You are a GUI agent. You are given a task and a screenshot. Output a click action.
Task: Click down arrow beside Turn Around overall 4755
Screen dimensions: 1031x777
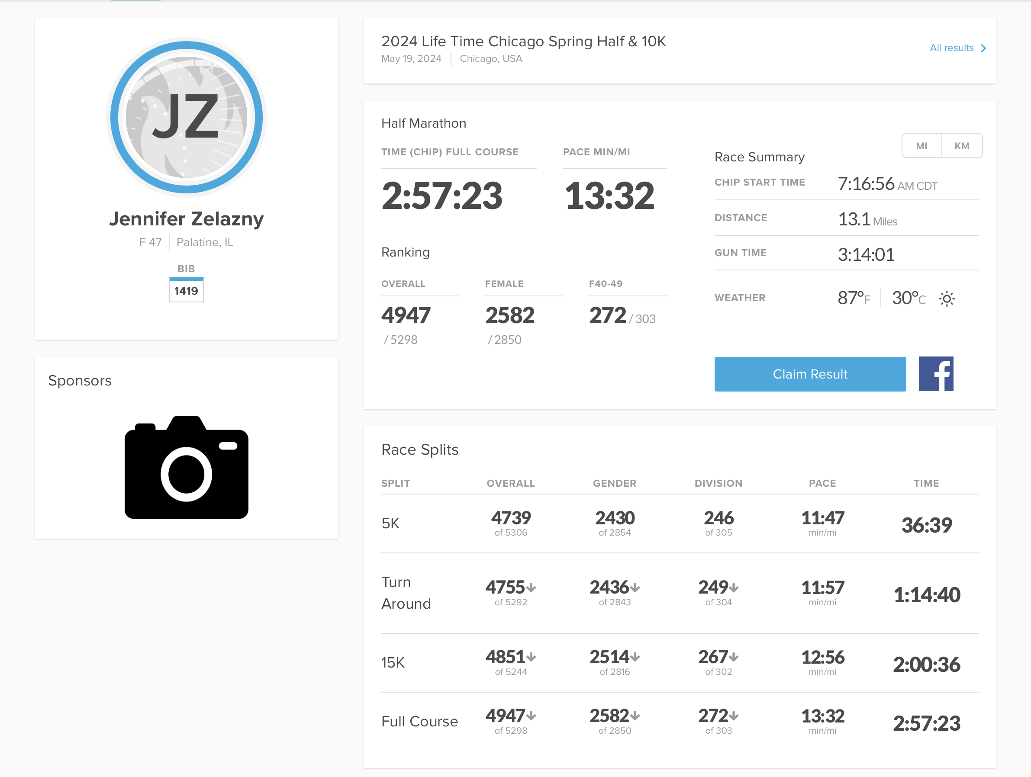(x=532, y=588)
